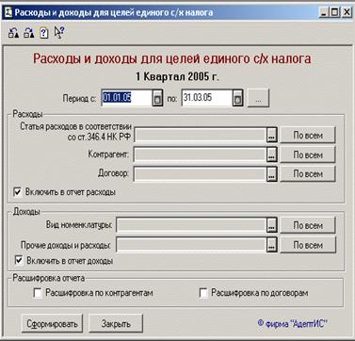Open selector for Контрагент field
355x341 pixels.
coord(272,154)
